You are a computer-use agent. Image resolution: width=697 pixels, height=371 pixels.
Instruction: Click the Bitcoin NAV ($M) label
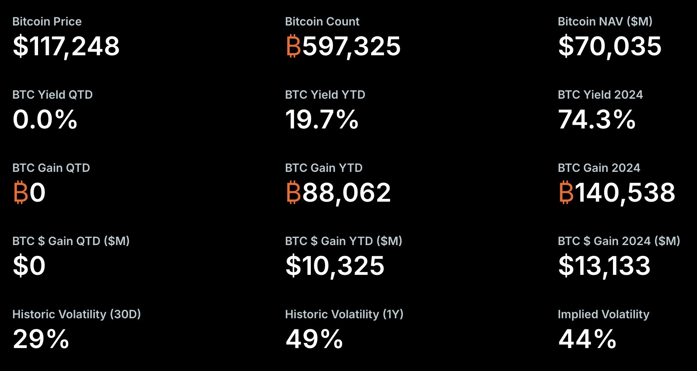pos(605,22)
